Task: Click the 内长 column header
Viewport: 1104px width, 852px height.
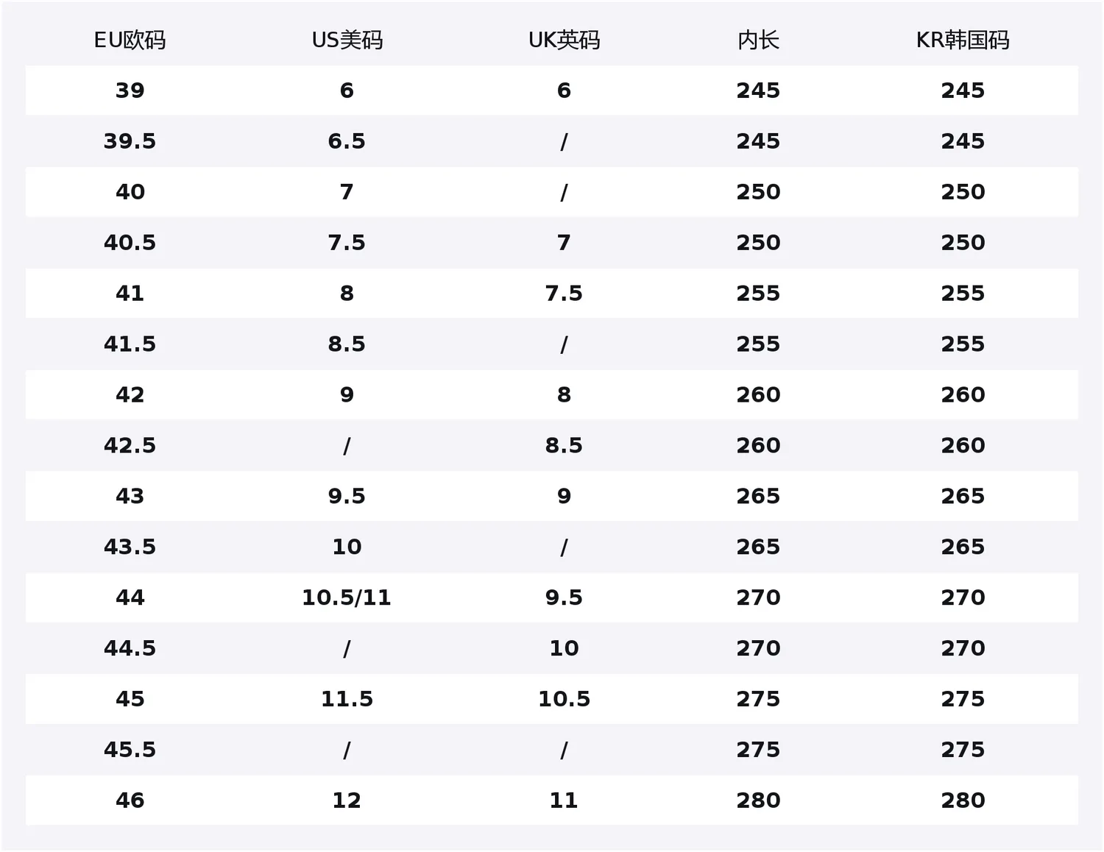Action: (x=758, y=40)
